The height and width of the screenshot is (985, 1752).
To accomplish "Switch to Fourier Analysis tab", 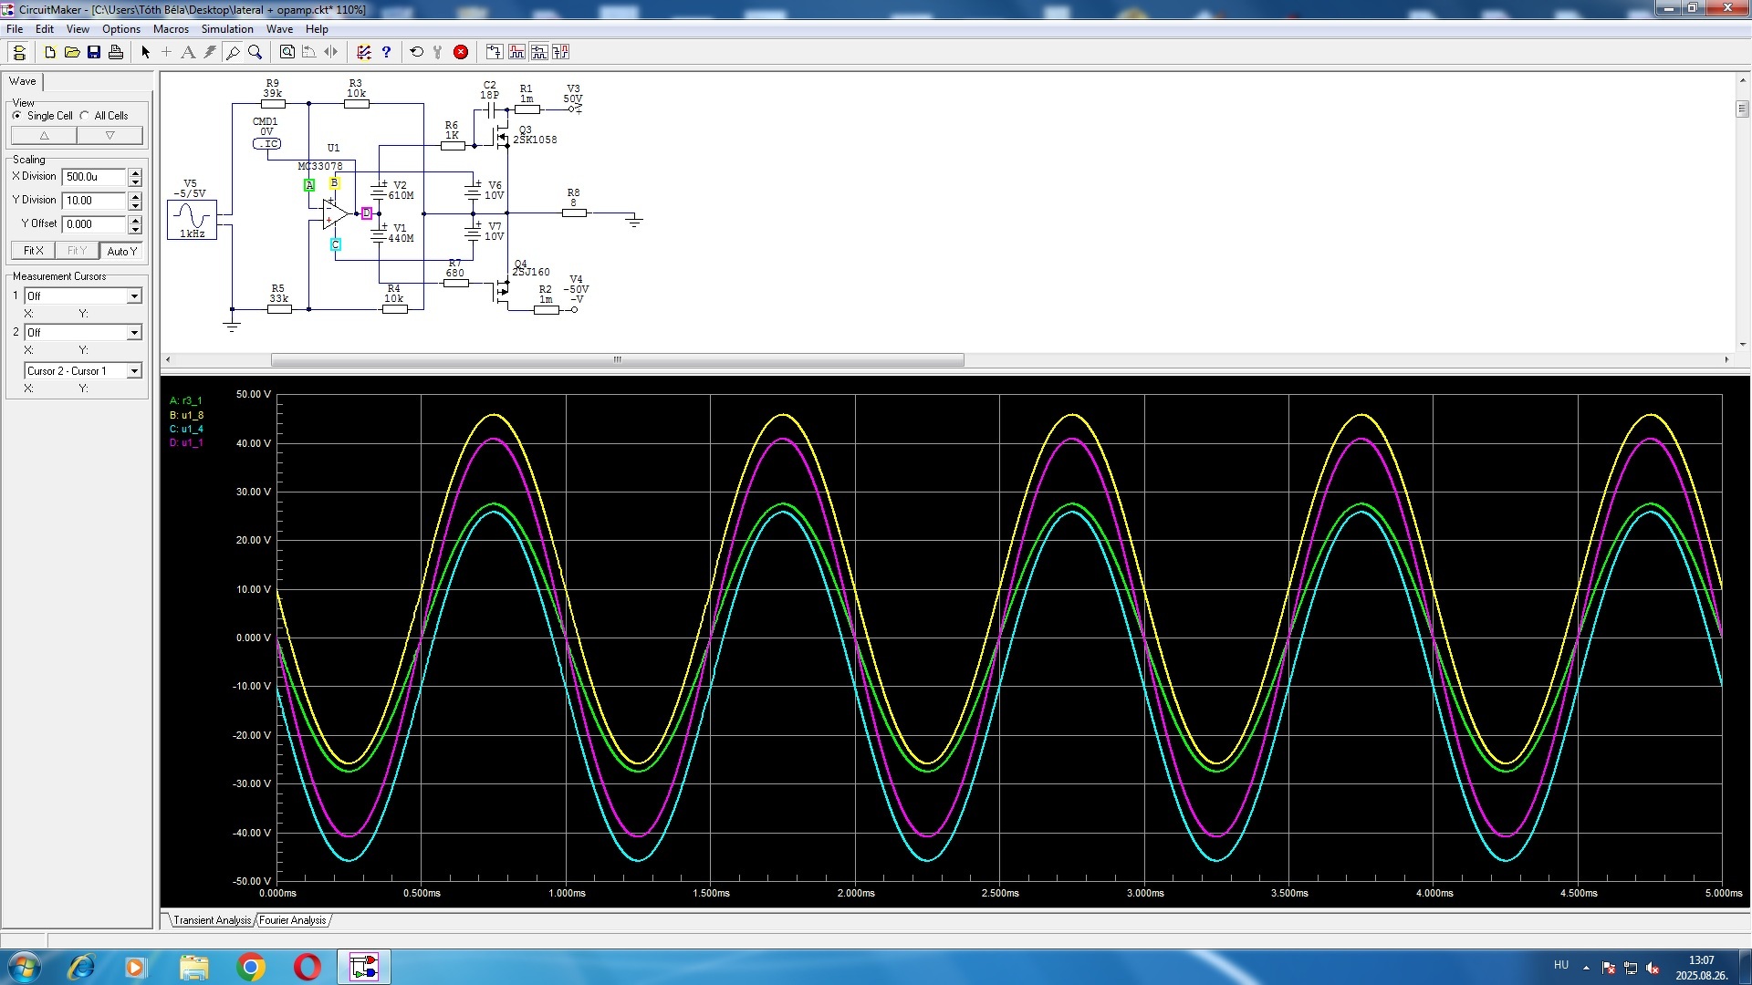I will click(292, 920).
